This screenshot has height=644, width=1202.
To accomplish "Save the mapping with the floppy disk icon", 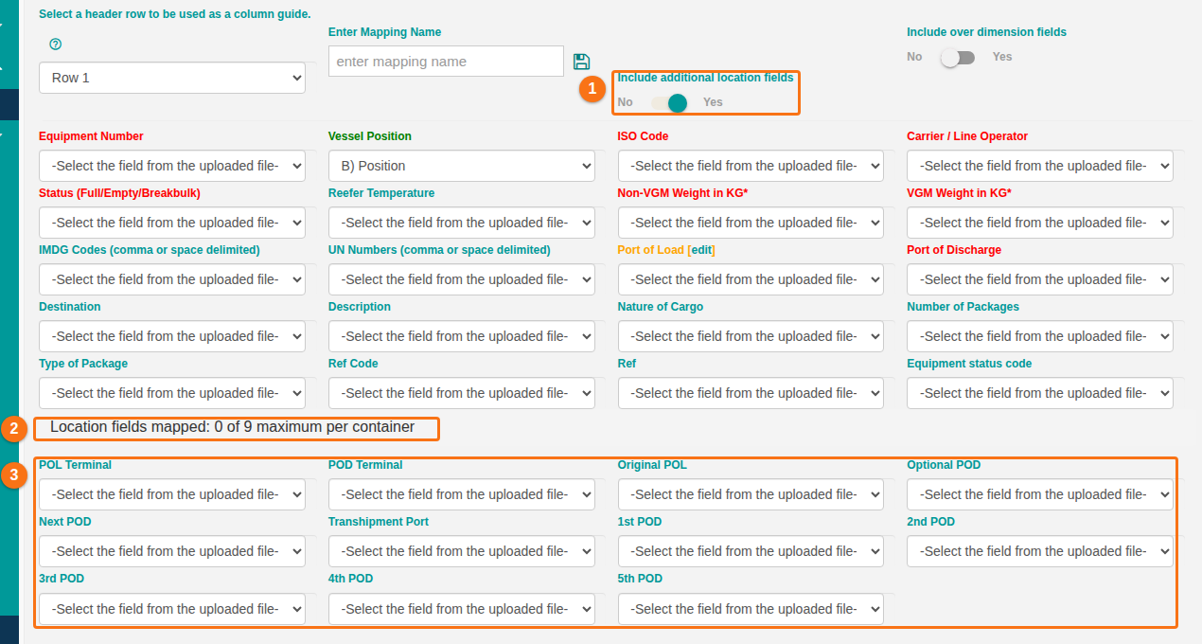I will tap(582, 62).
